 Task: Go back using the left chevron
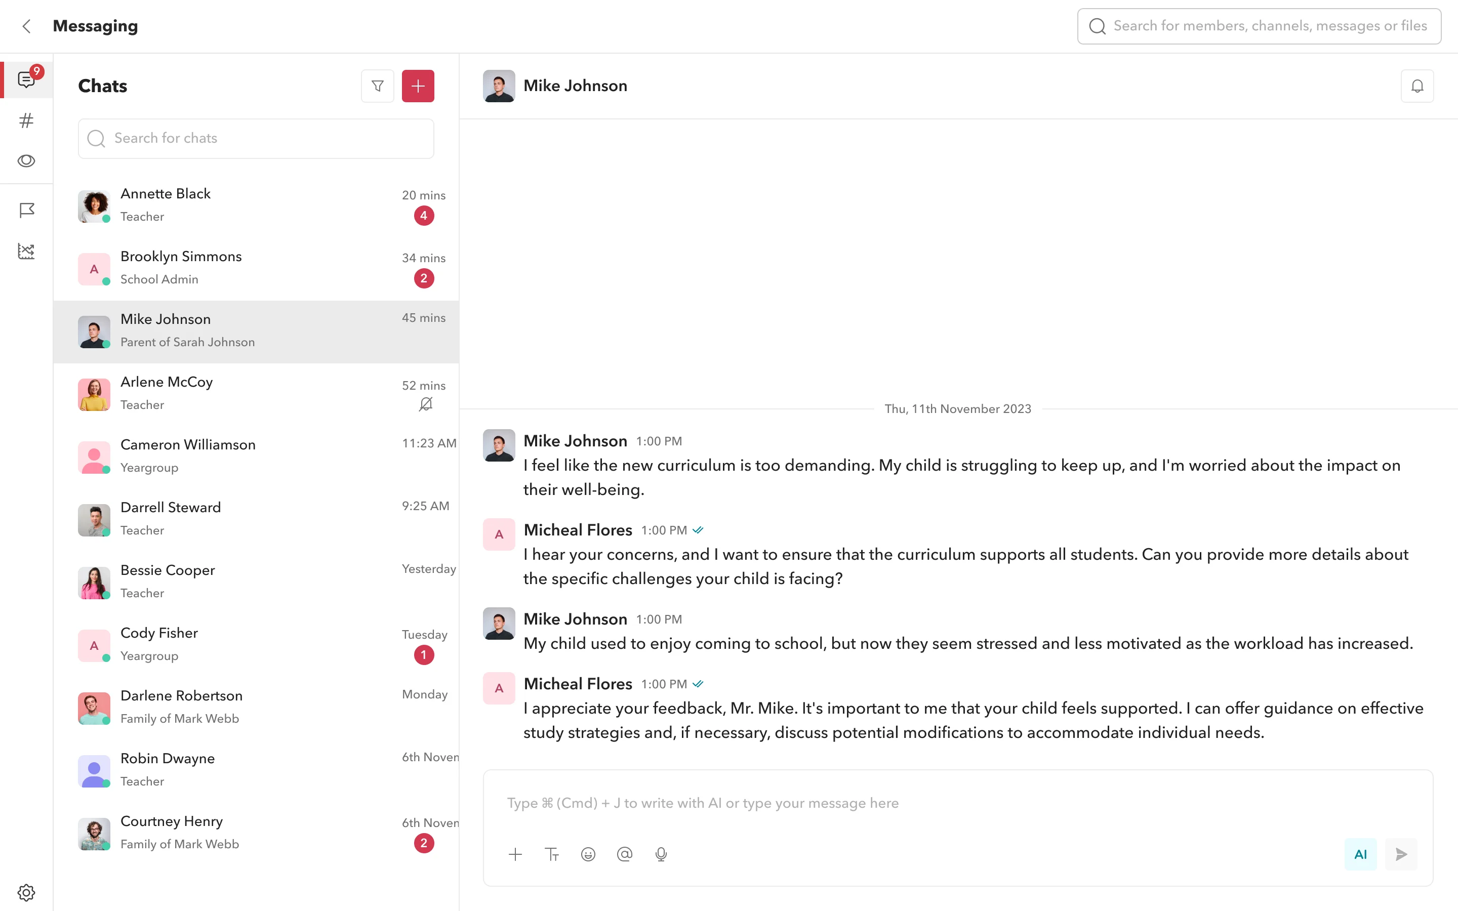coord(26,26)
